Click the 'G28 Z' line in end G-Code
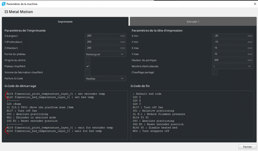 [137, 97]
